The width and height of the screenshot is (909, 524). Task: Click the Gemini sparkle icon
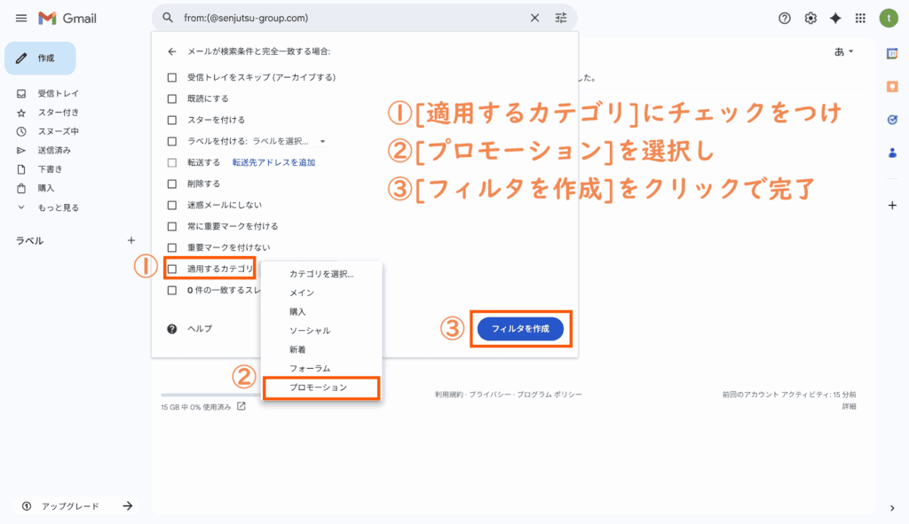click(x=835, y=19)
